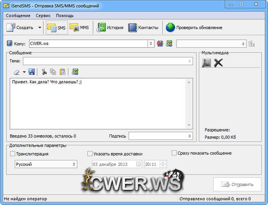Enable the Транслитерация checkbox
268x205 pixels.
(13, 154)
